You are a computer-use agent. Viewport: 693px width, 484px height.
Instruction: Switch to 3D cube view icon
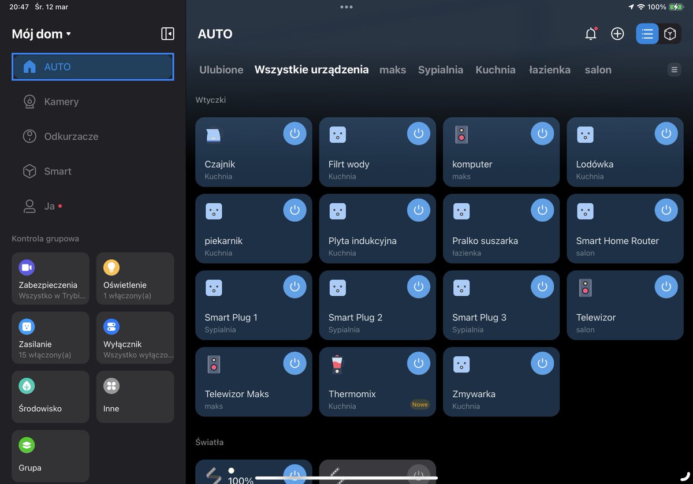coord(670,34)
